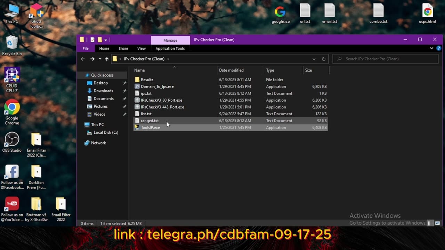Go forward with the Forward arrow
The width and height of the screenshot is (445, 250).
click(92, 59)
